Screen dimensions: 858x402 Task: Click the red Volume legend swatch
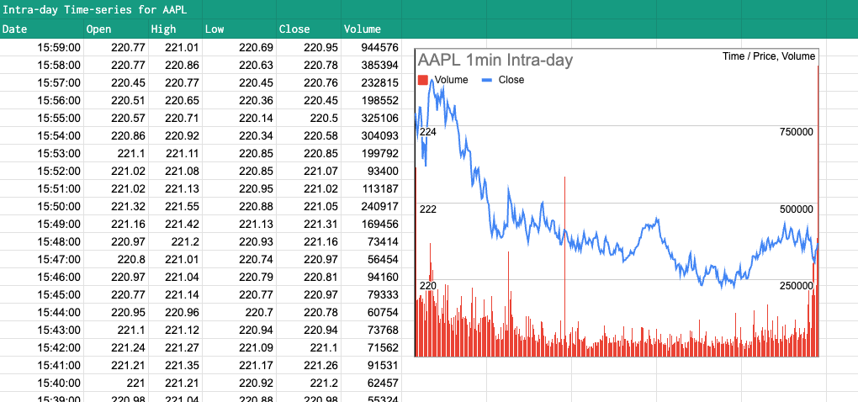coord(423,80)
